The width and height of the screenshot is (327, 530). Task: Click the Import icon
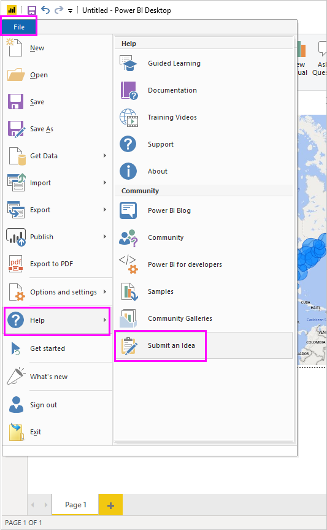[x=16, y=183]
